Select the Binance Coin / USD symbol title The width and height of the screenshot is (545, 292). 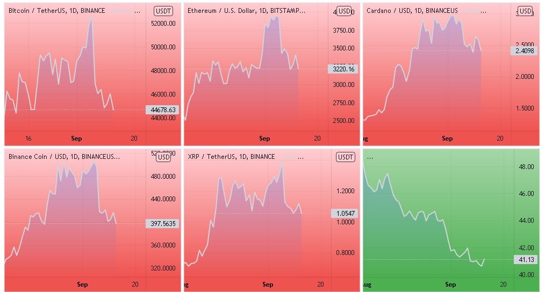64,157
